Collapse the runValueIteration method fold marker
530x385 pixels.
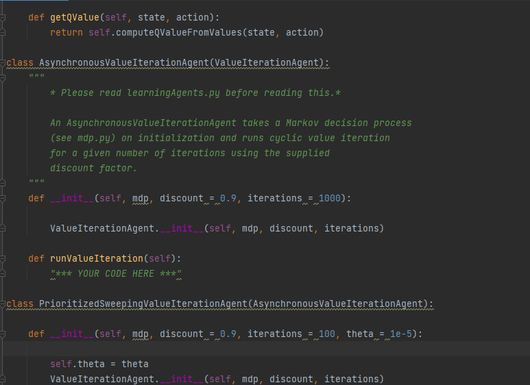point(3,259)
